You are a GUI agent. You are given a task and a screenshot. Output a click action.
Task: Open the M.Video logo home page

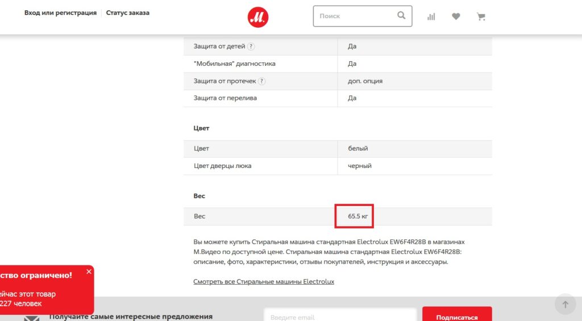258,17
